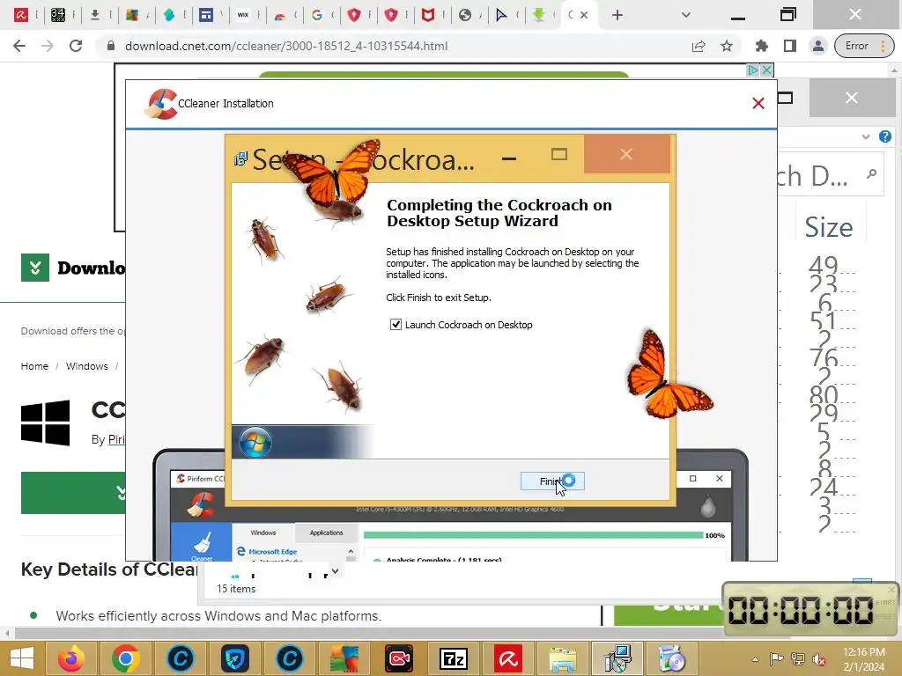
Task: Open the setup installer taskbar icon
Action: pyautogui.click(x=617, y=658)
